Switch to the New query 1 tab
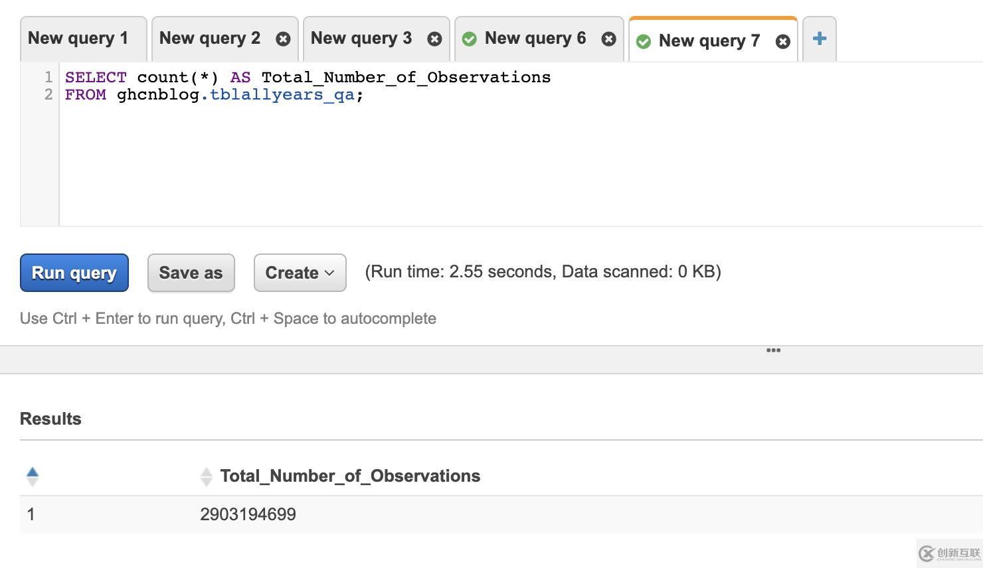This screenshot has height=568, width=983. (x=83, y=38)
